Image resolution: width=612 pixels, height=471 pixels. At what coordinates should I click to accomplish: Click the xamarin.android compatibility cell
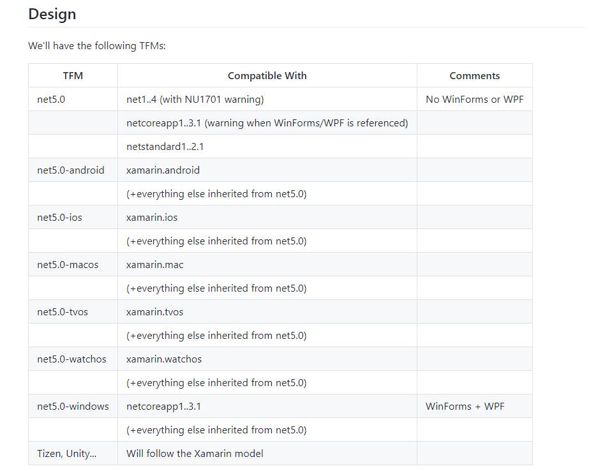[267, 170]
